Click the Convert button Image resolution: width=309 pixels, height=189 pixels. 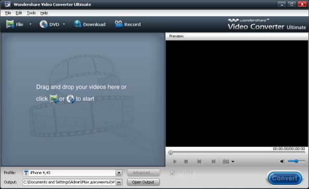tap(285, 178)
